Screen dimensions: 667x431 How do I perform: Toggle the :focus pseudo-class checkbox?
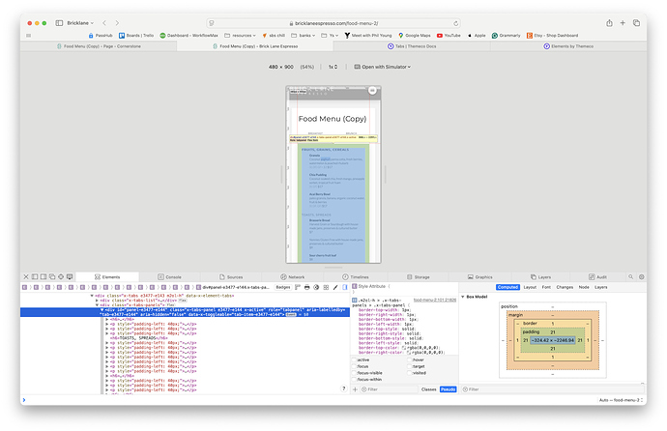click(x=355, y=366)
